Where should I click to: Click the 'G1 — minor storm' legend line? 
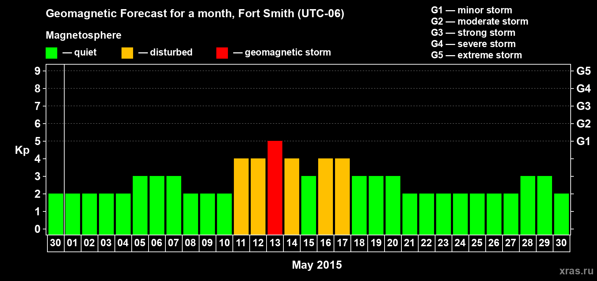point(472,10)
